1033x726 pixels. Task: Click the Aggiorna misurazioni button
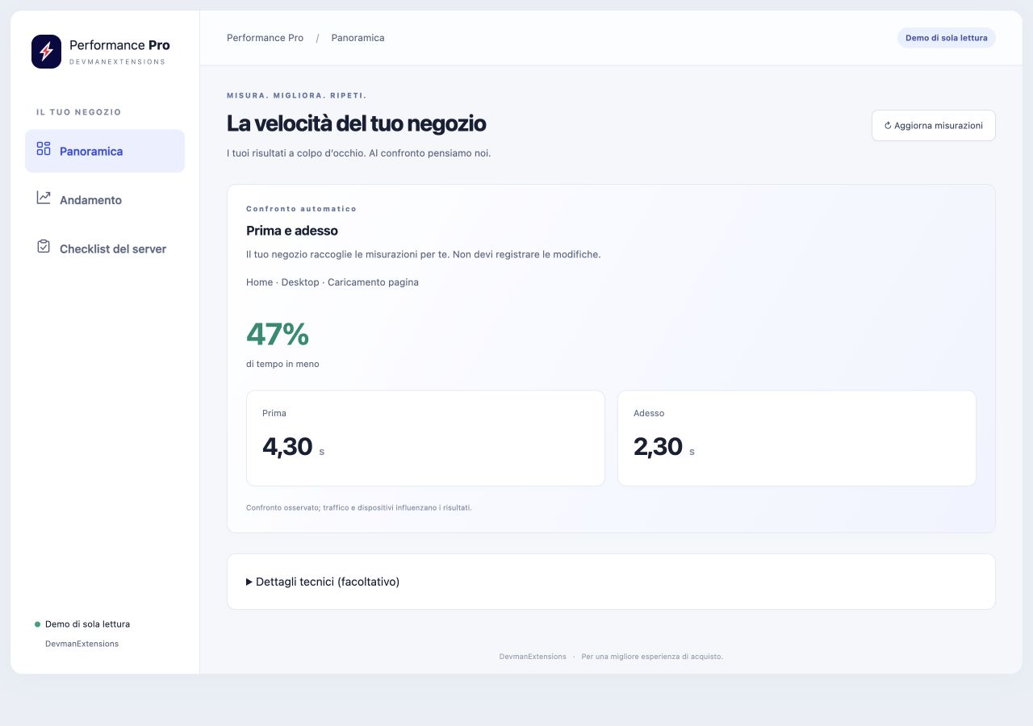tap(934, 126)
